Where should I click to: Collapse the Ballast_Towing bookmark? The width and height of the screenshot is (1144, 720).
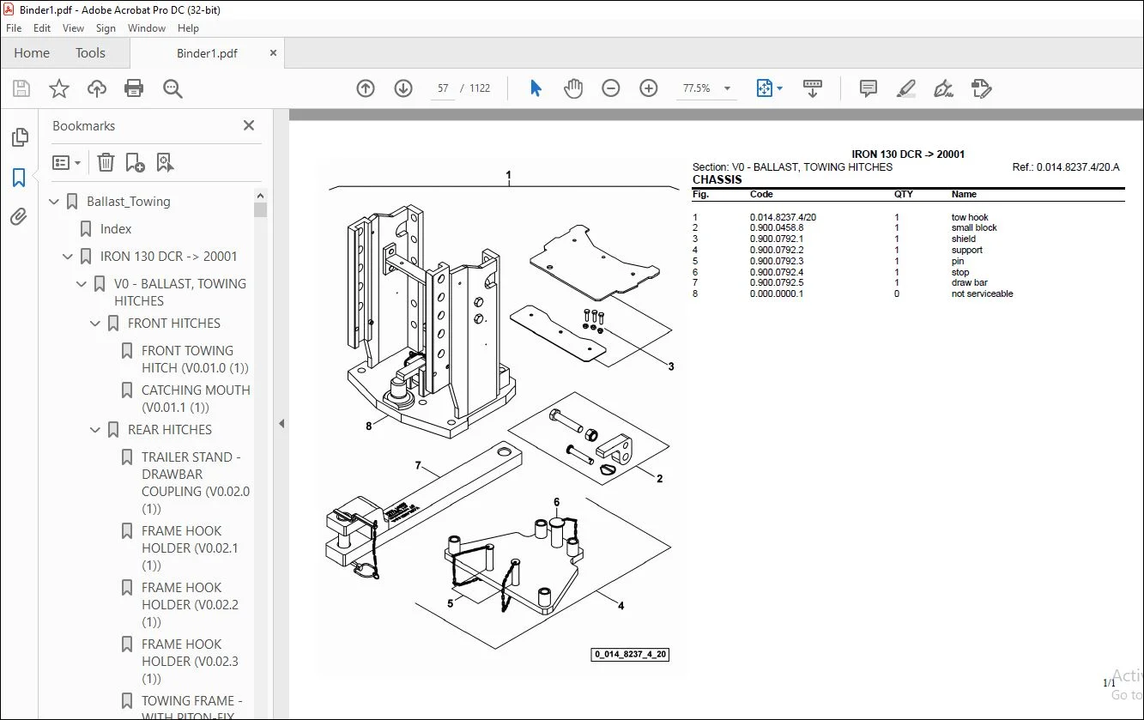pos(55,202)
